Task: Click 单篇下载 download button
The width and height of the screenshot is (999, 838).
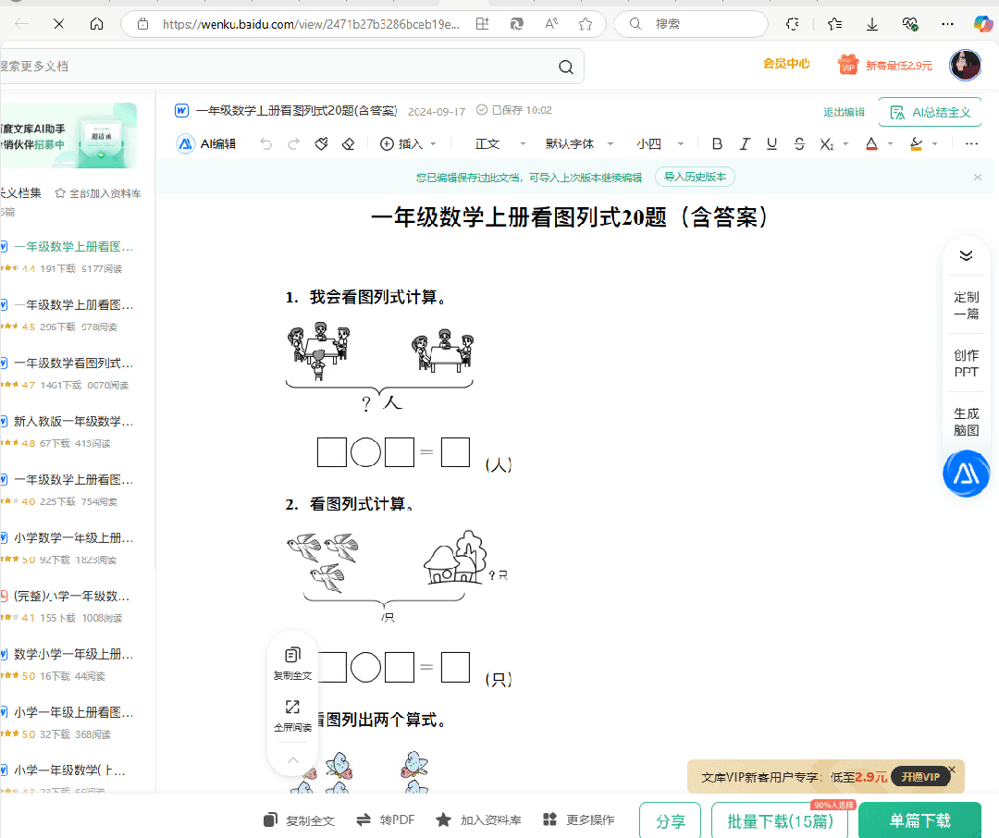Action: 919,820
